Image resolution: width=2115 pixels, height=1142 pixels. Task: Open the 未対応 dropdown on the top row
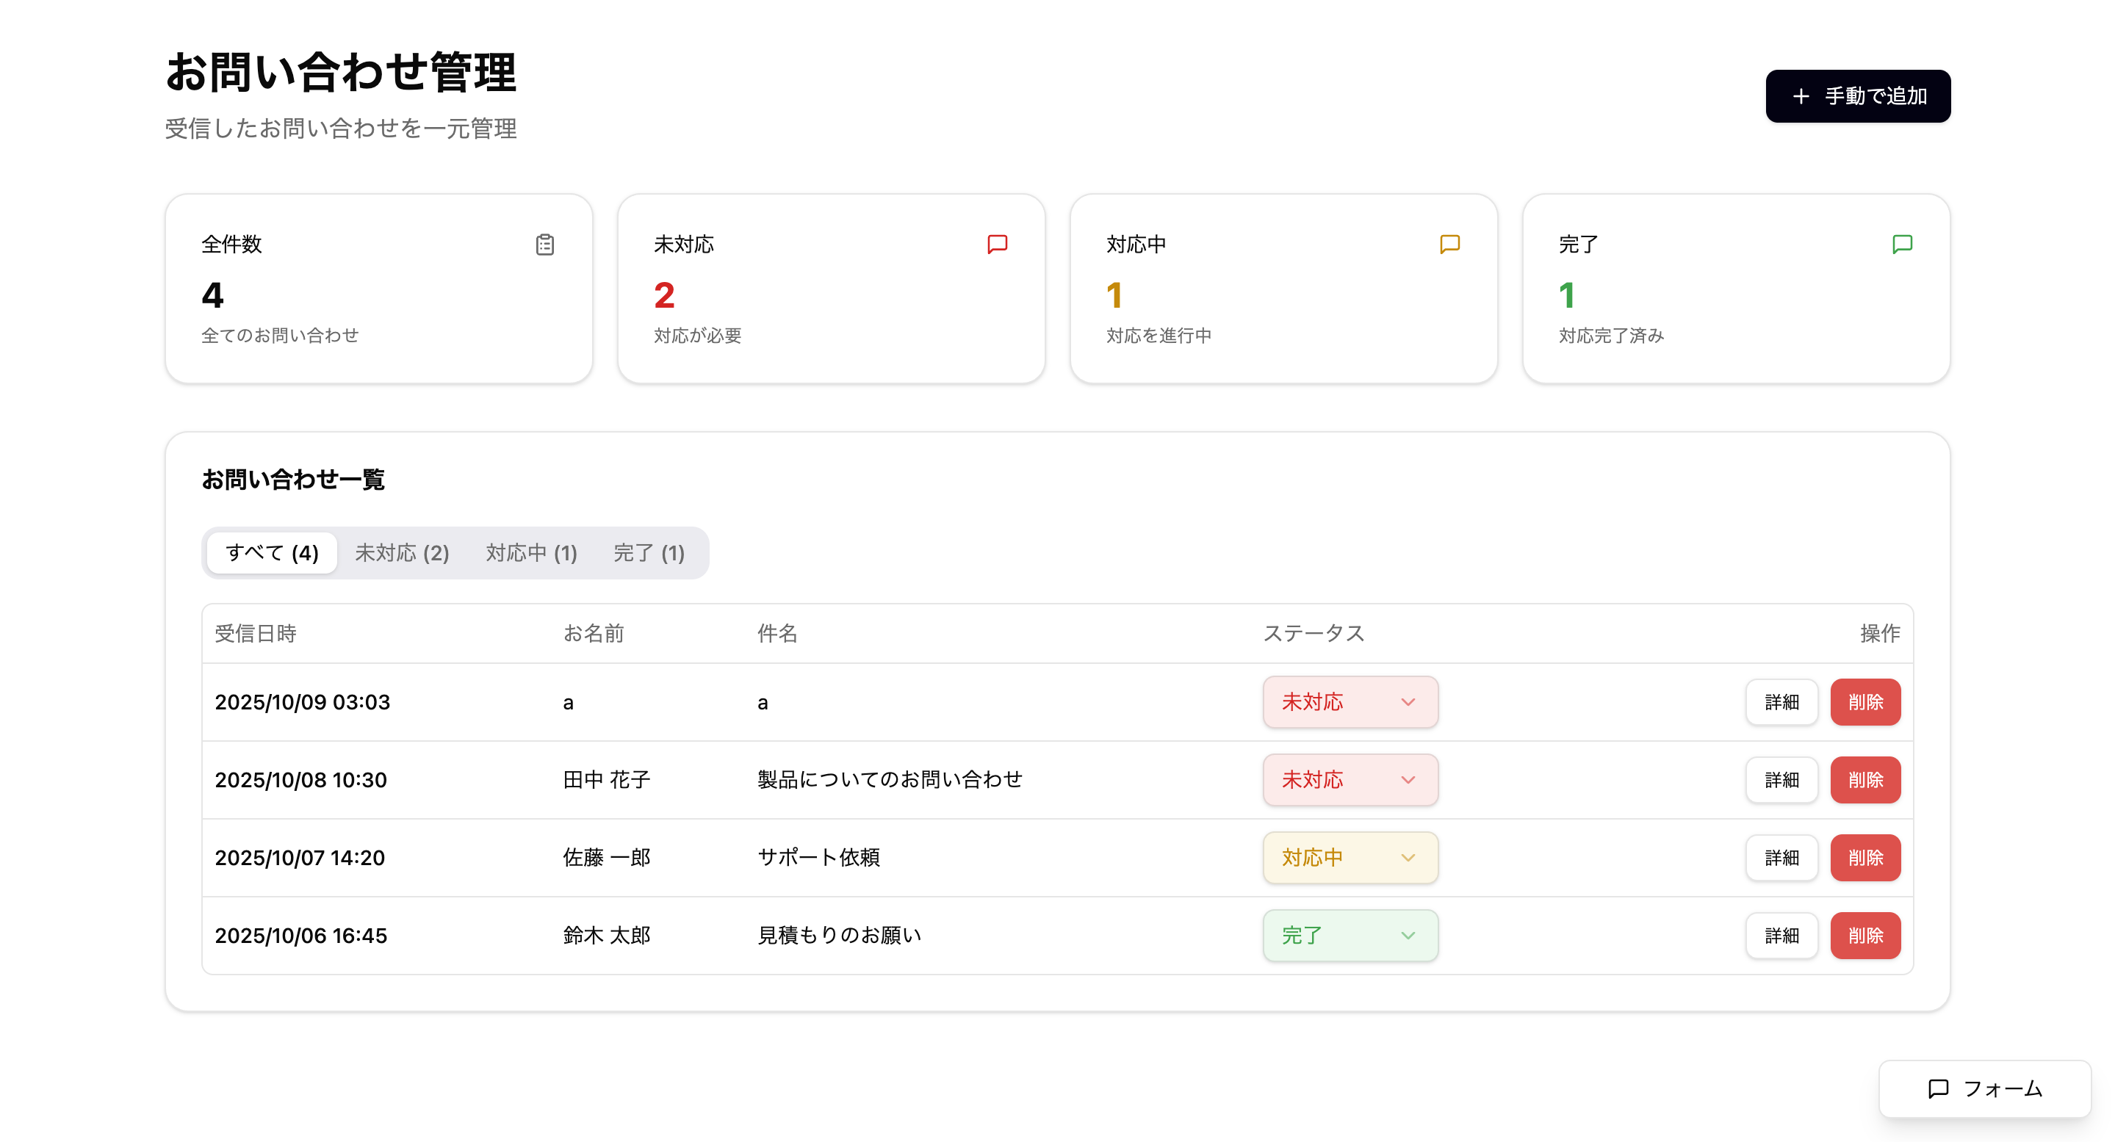coord(1350,702)
